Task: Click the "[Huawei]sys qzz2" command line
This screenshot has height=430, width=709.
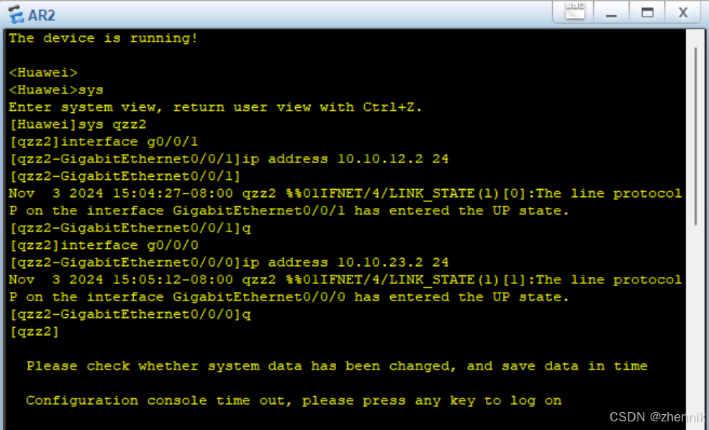Action: 78,124
